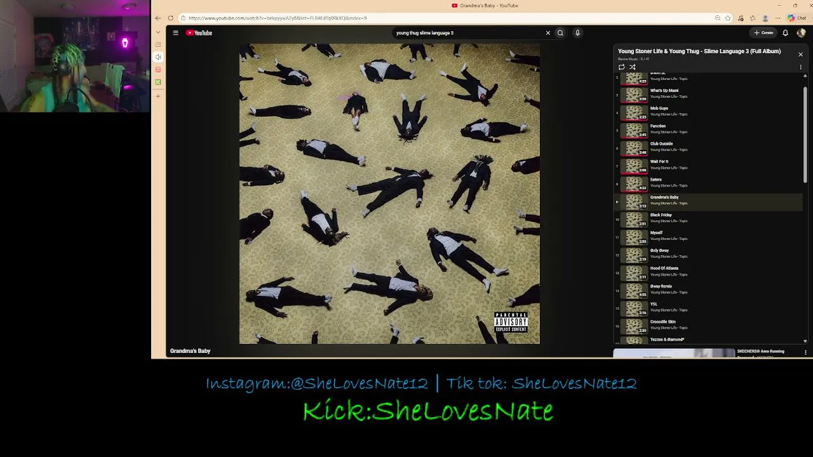This screenshot has width=813, height=457.
Task: Run search with the magnifier button
Action: pos(560,33)
